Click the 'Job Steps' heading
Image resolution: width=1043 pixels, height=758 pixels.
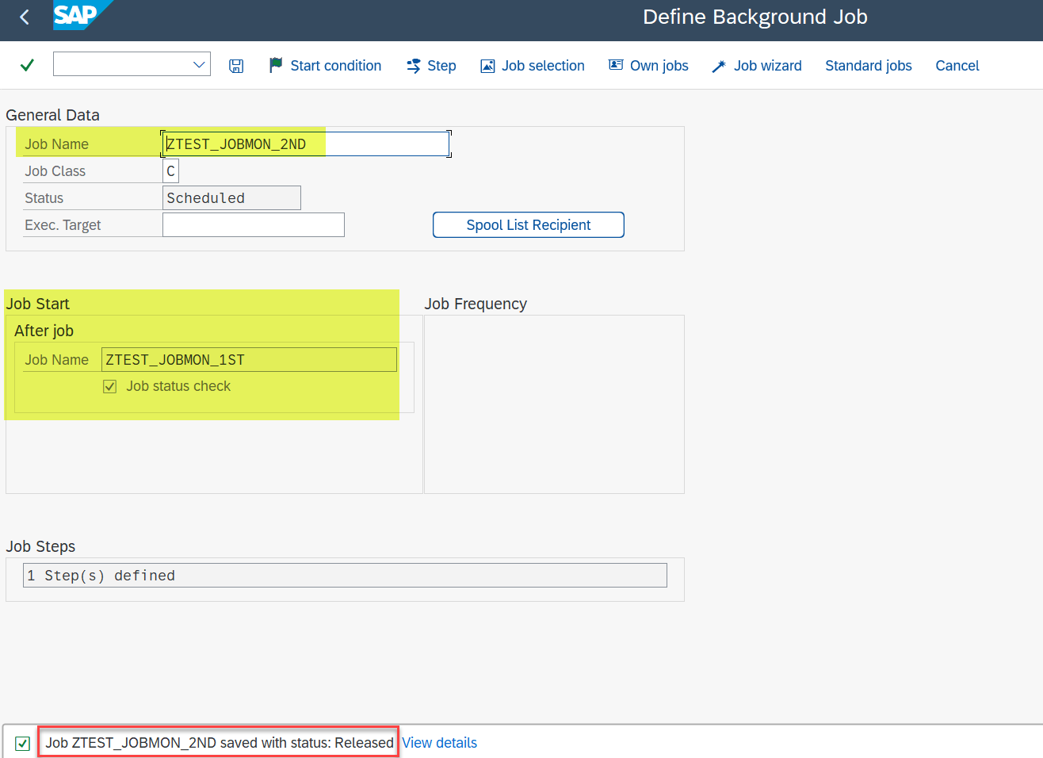pyautogui.click(x=40, y=546)
